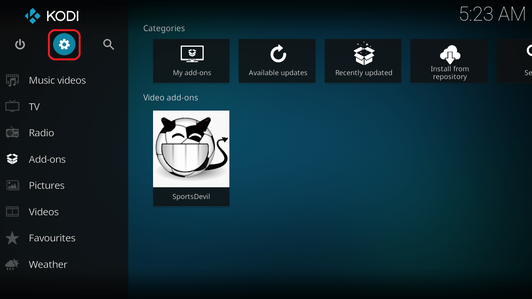Click the Music videos icon in sidebar

click(12, 81)
